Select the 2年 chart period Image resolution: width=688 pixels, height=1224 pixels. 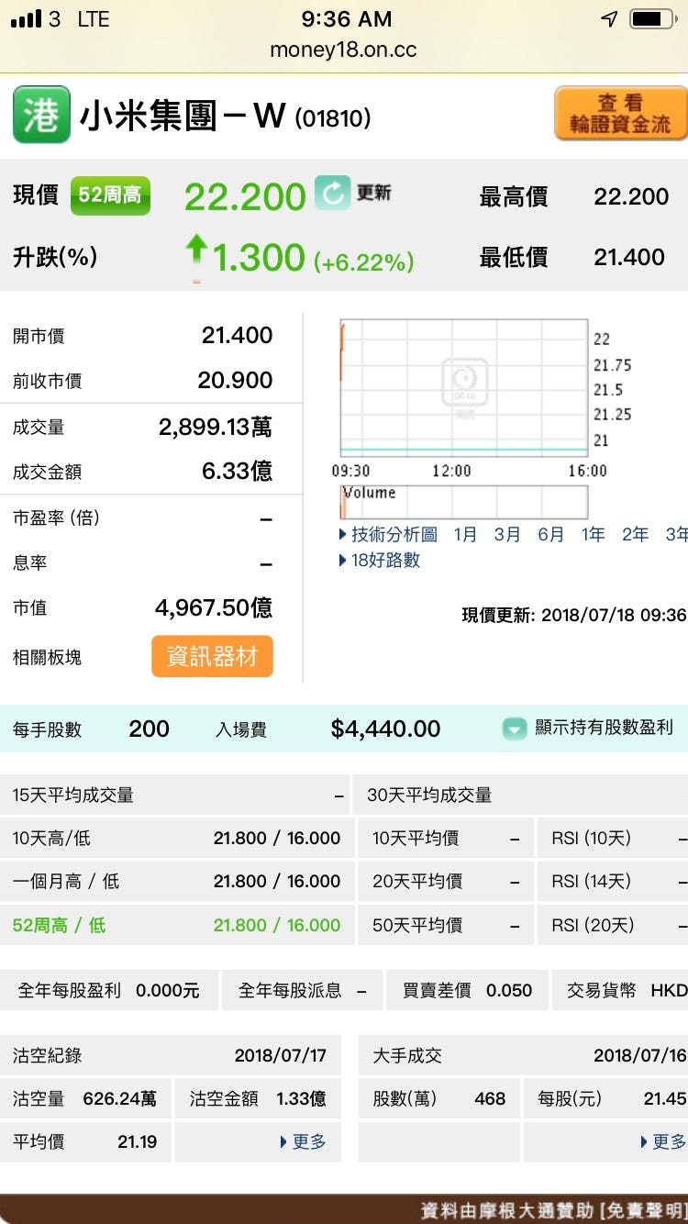pyautogui.click(x=635, y=535)
